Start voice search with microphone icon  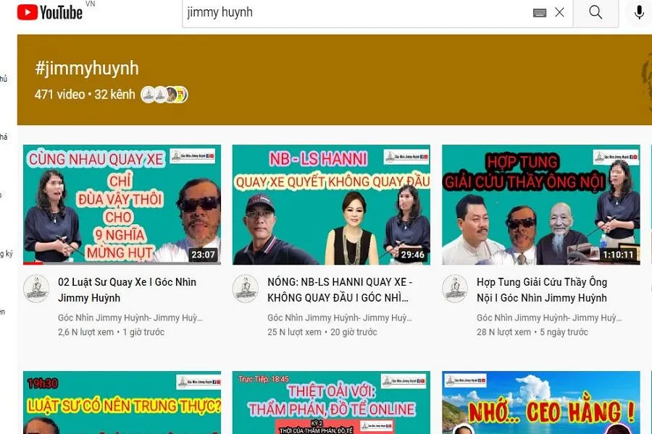pos(639,12)
